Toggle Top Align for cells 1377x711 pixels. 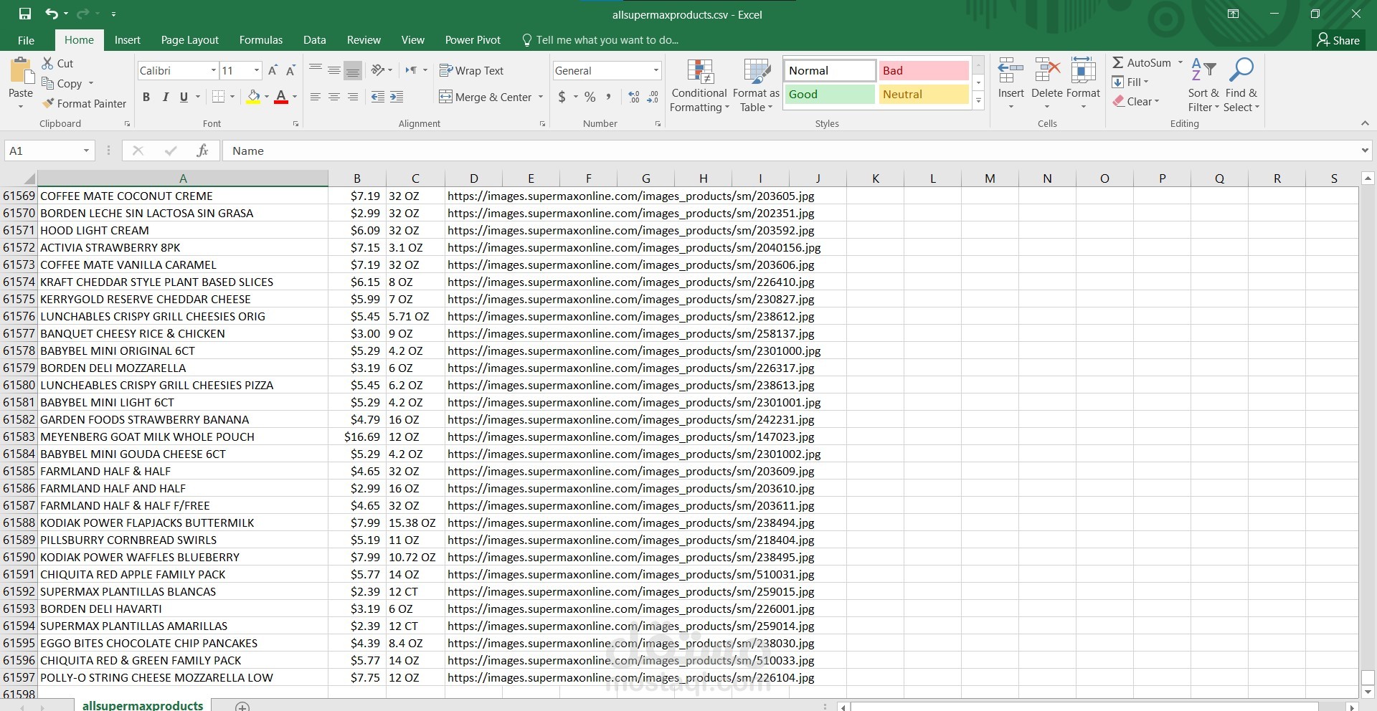316,70
